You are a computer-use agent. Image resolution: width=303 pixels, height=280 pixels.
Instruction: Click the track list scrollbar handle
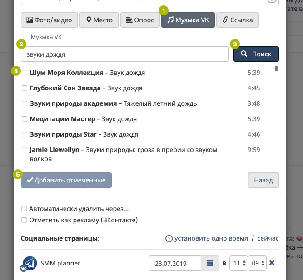[x=276, y=69]
